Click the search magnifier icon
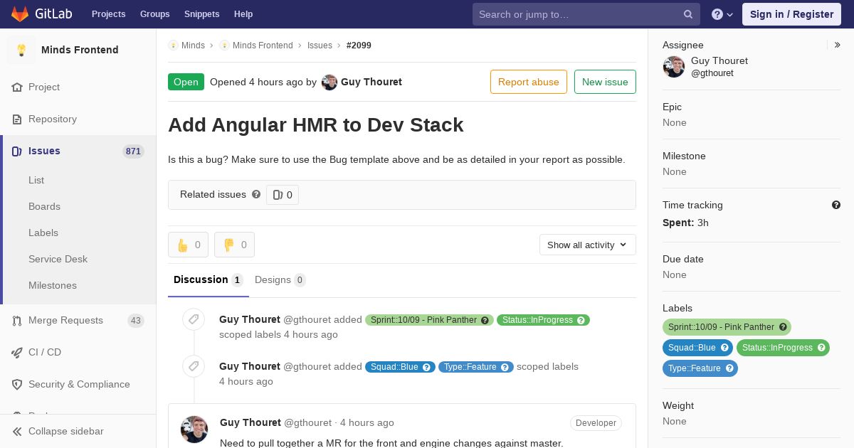The height and width of the screenshot is (448, 854). point(688,14)
